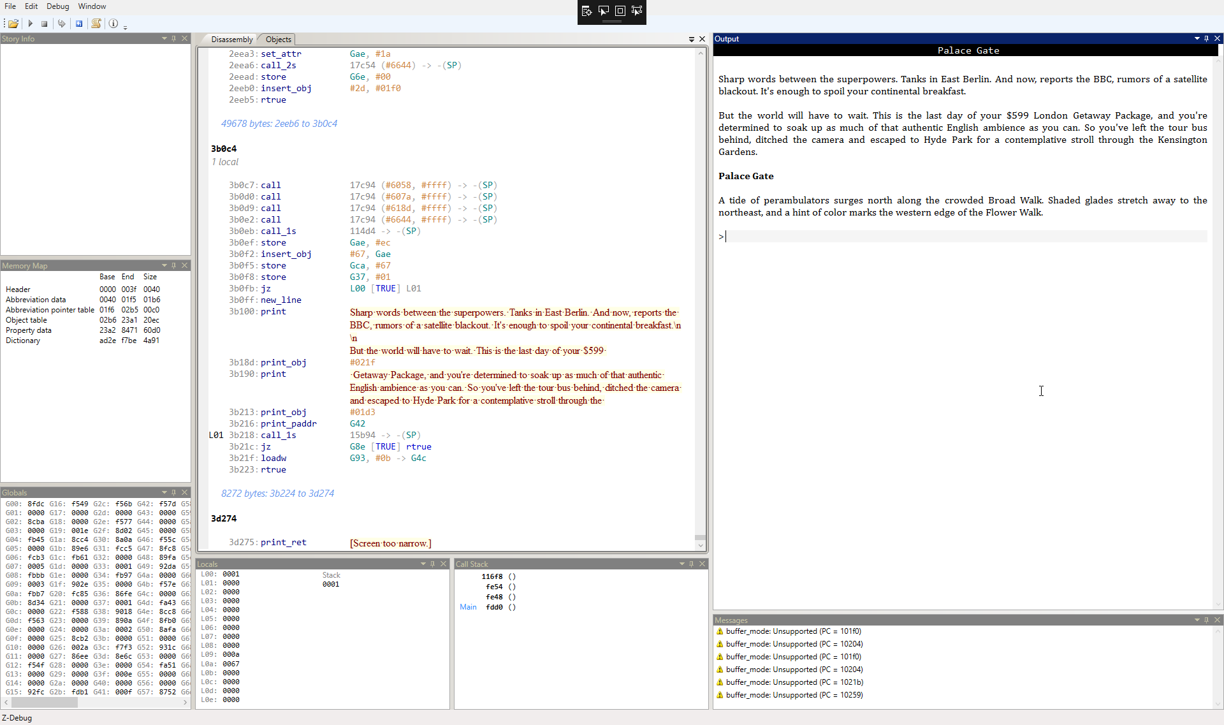
Task: Select window capture in the floating overlay toolbar
Action: [x=603, y=10]
